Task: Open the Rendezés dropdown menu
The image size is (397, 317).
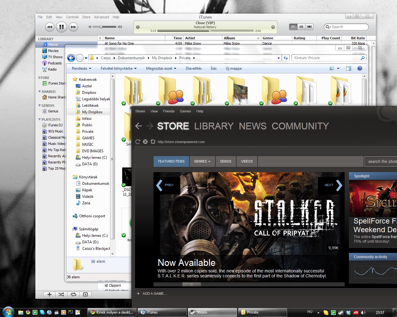Action: 82,68
